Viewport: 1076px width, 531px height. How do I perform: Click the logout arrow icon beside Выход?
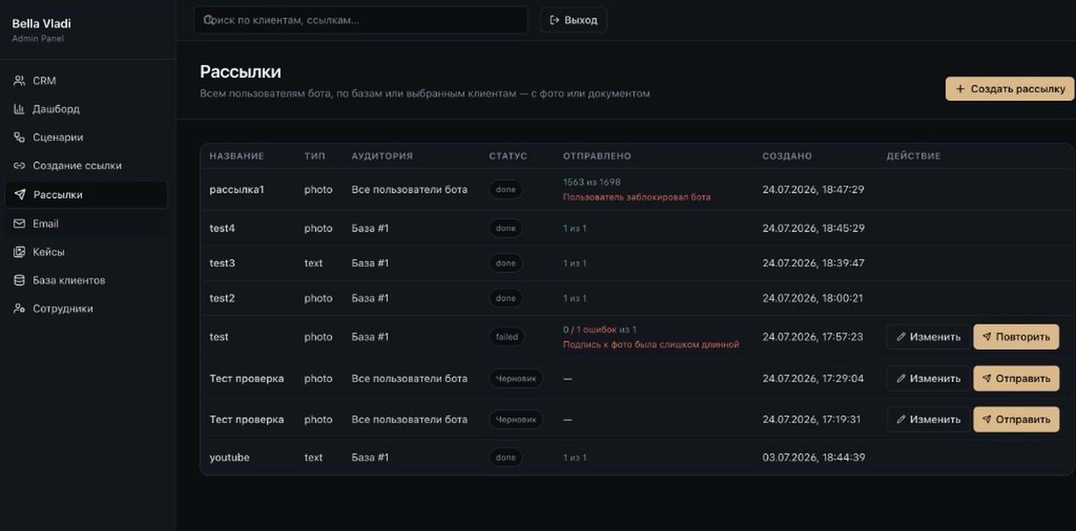(554, 20)
